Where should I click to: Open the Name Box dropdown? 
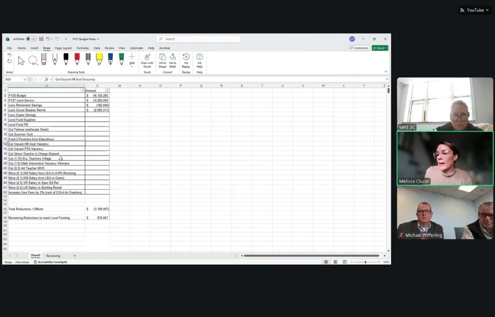tap(24, 79)
